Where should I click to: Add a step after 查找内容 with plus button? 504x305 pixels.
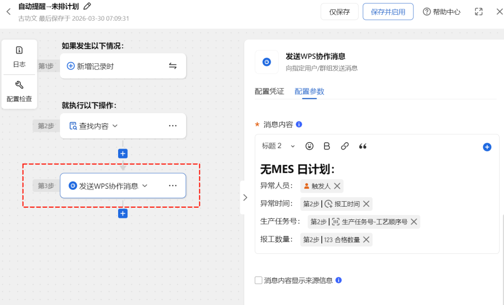click(123, 153)
